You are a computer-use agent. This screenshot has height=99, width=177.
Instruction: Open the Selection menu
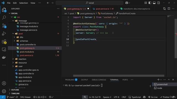[x=24, y=3]
